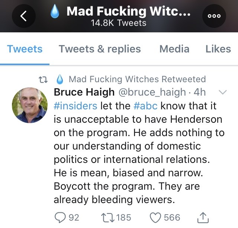Select the Likes tab
This screenshot has width=238, height=228.
(x=218, y=49)
